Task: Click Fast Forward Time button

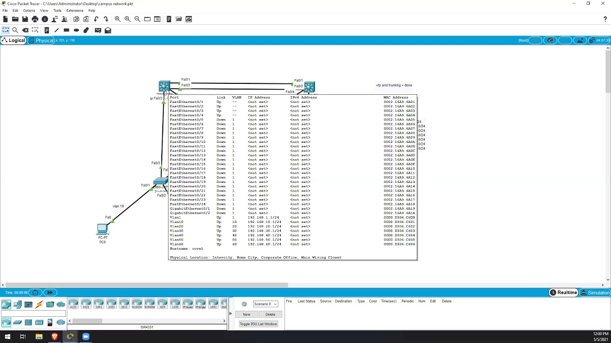Action: (x=50, y=293)
